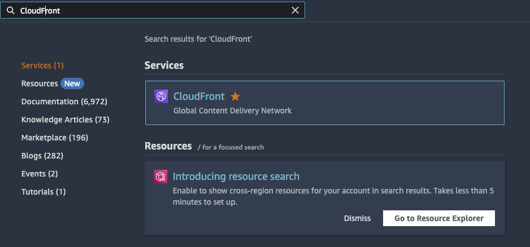Open the CloudFront service link
The width and height of the screenshot is (530, 247).
(199, 96)
